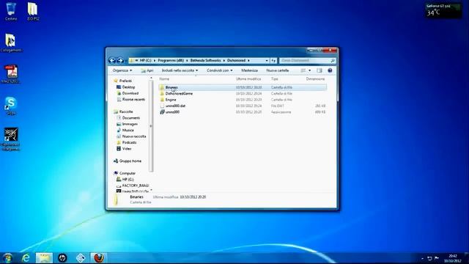Refresh the folder via address bar button
The image size is (469, 264).
[x=273, y=60]
